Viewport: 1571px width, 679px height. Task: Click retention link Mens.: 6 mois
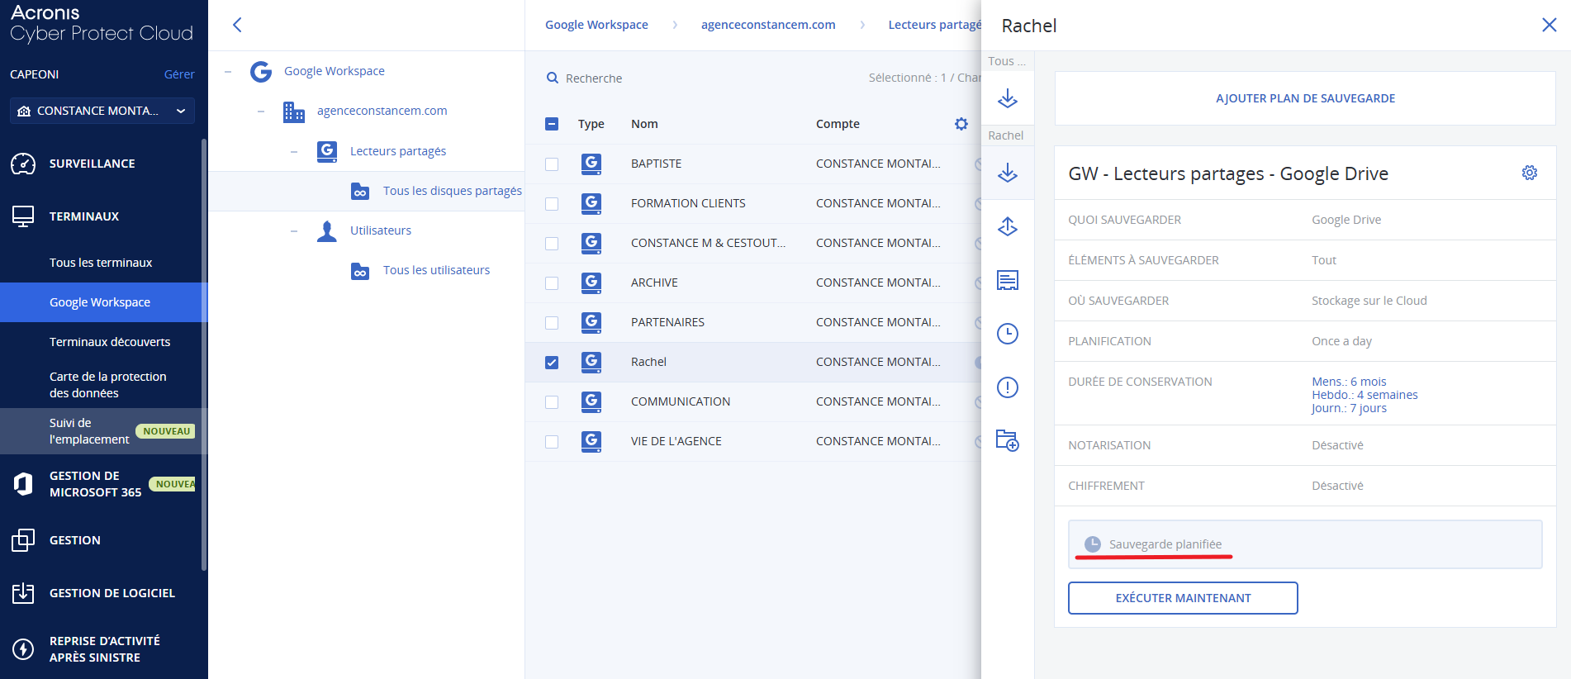1349,382
